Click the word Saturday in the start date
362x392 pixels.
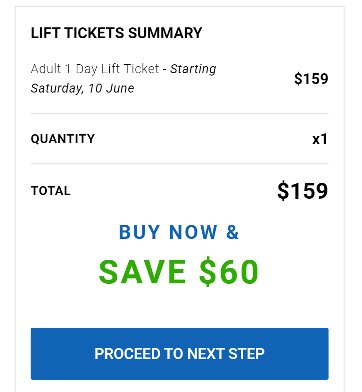56,88
